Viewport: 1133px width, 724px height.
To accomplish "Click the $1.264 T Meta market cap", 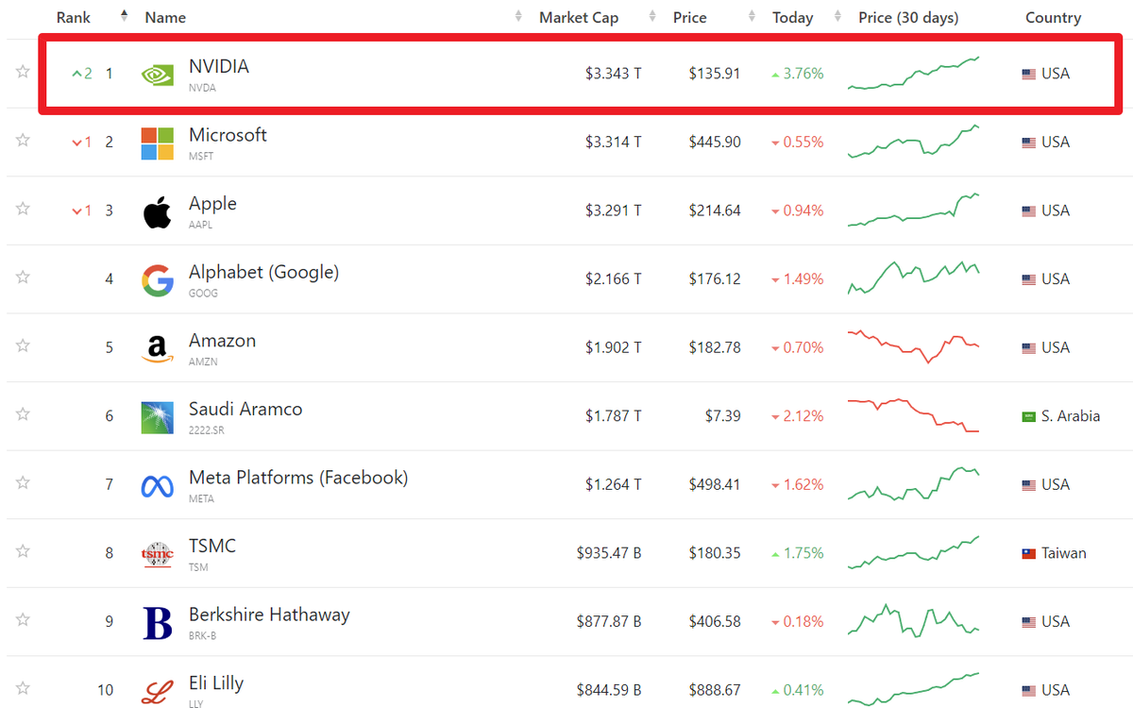I will coord(613,484).
